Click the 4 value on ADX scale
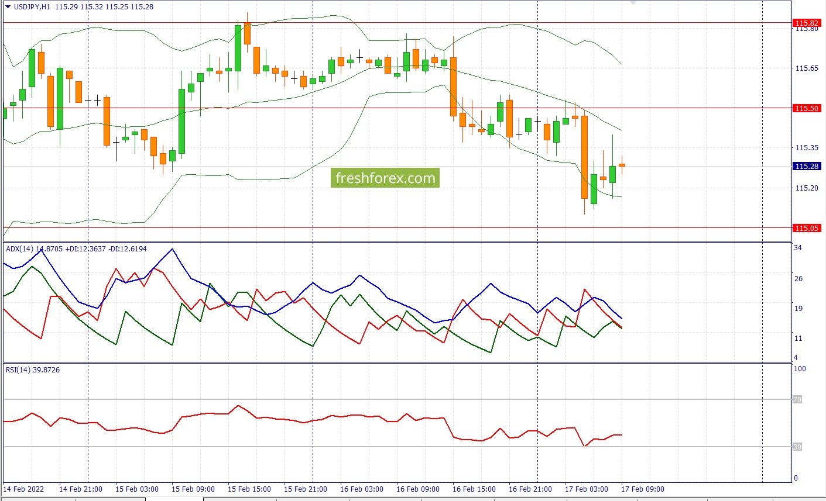This screenshot has width=826, height=501. 796,358
